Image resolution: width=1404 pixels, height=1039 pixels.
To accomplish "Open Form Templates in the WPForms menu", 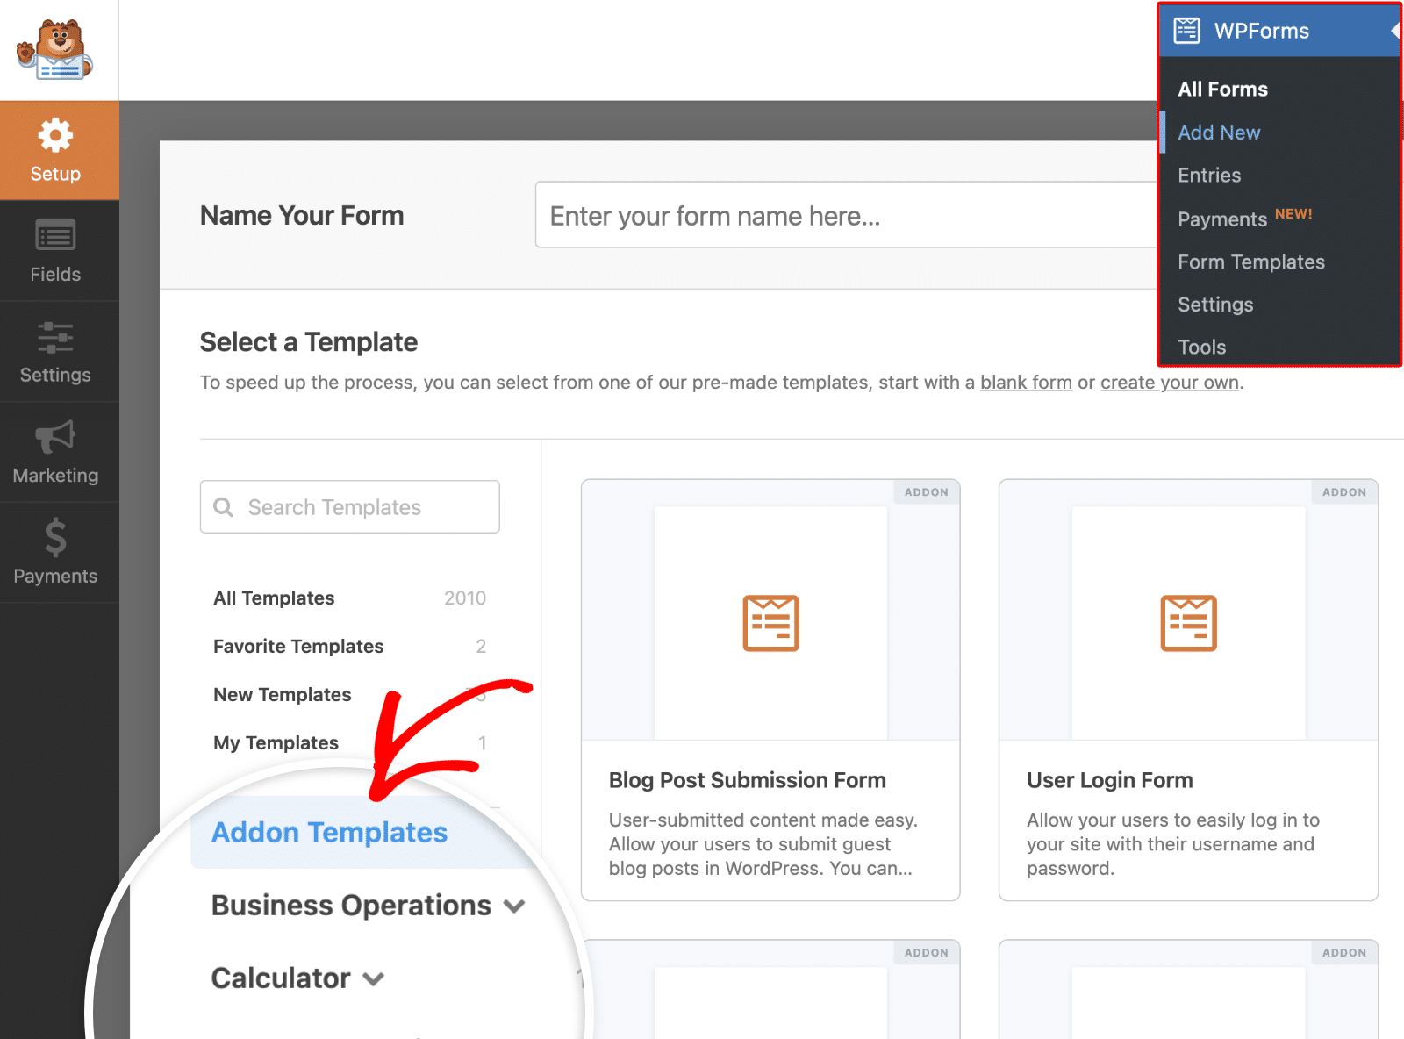I will pos(1250,262).
